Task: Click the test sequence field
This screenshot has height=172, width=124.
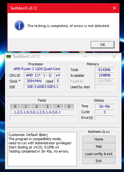Action: click(x=42, y=112)
